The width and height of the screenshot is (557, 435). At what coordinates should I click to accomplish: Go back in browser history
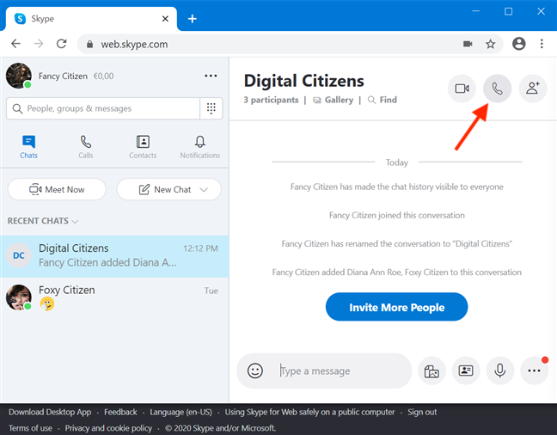(x=16, y=44)
